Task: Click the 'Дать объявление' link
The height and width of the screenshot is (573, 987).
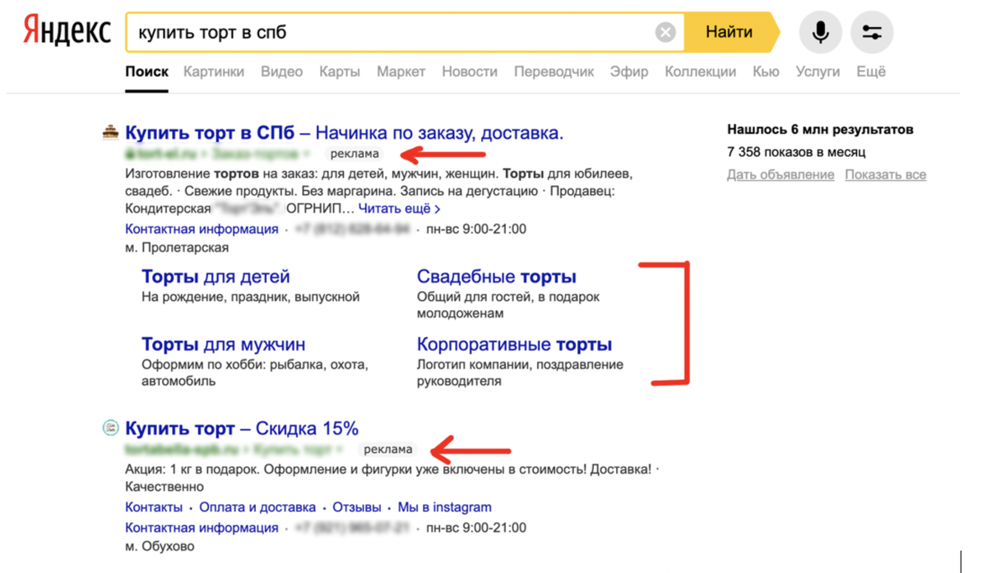Action: click(781, 174)
